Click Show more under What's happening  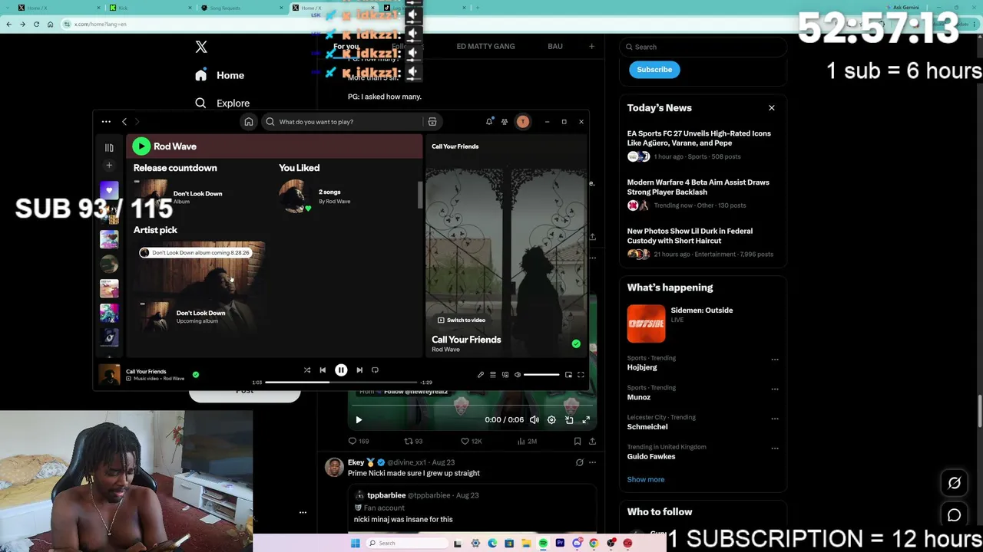646,480
